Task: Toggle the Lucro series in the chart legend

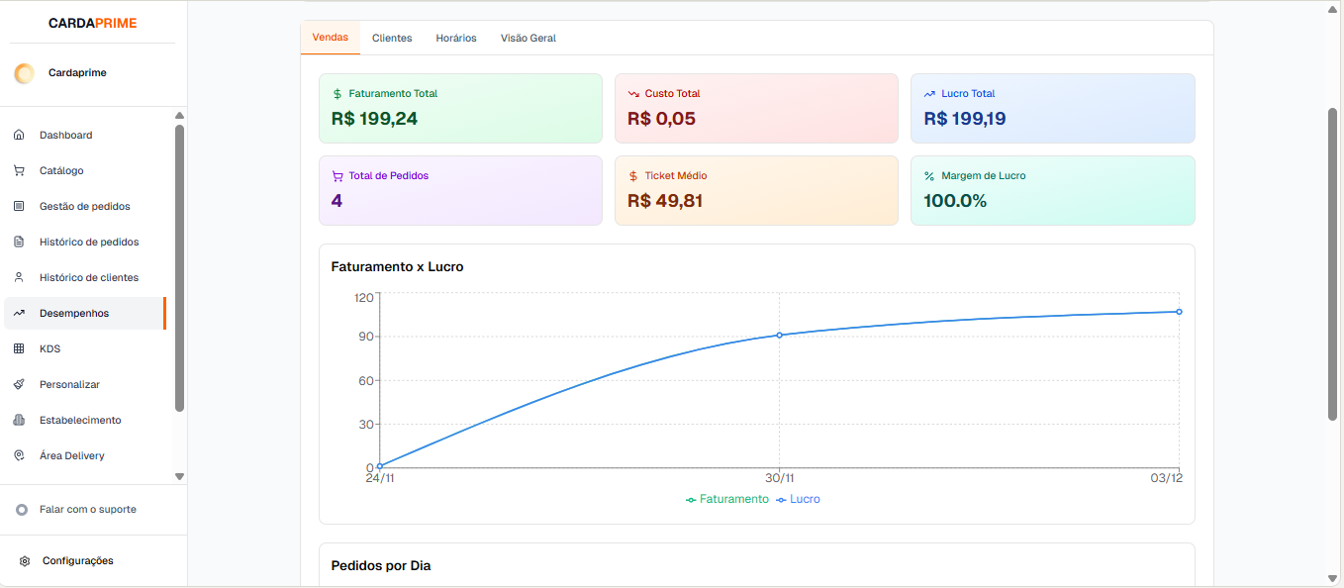Action: (798, 499)
